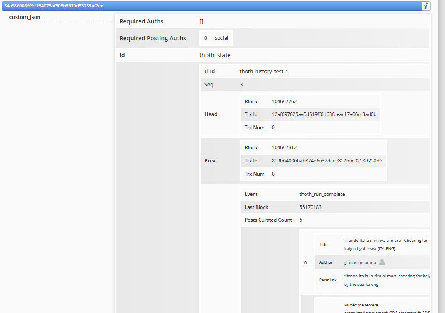Select the thoth_state Id value
The image size is (445, 313).
click(215, 55)
